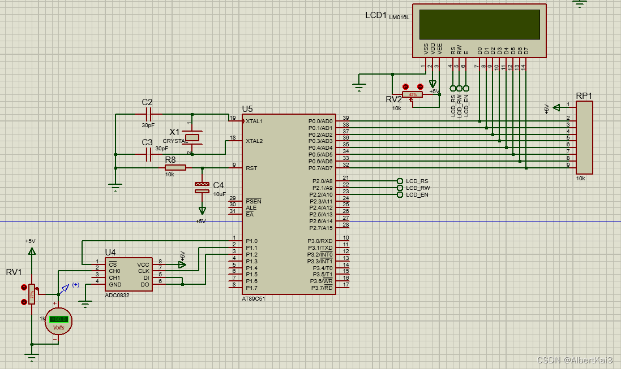Select the U5 AT89C51 microcontroller body
The height and width of the screenshot is (369, 621).
point(289,204)
